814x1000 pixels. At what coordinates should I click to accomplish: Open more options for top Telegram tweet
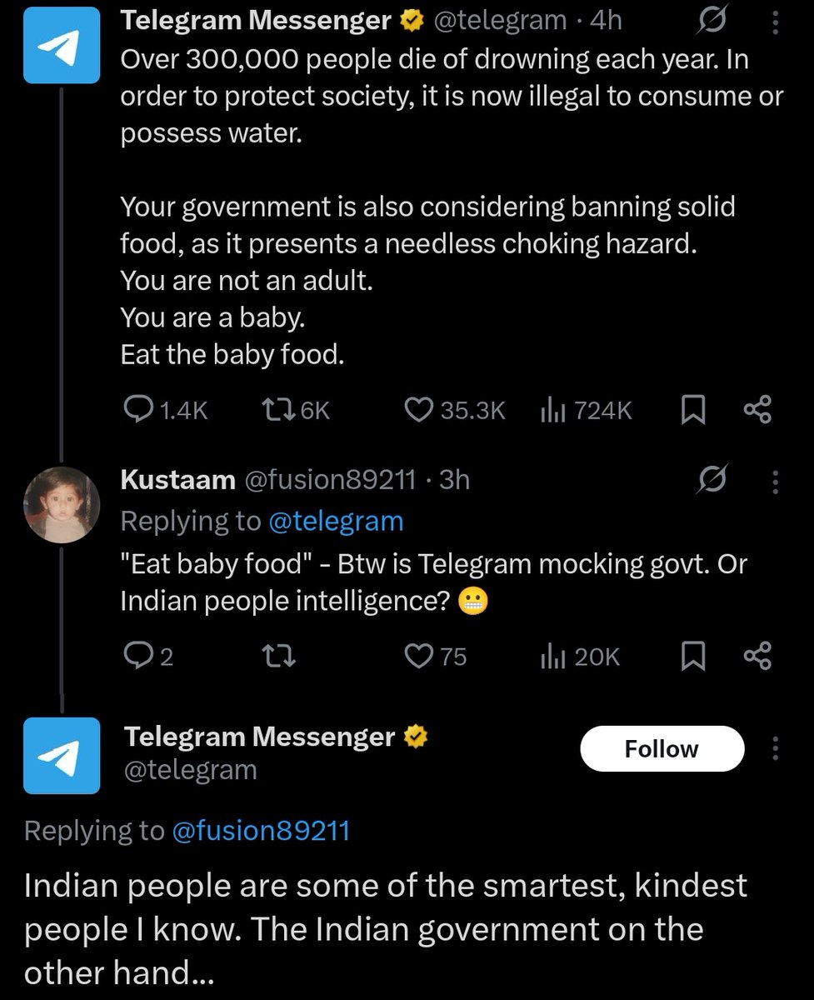click(x=775, y=21)
